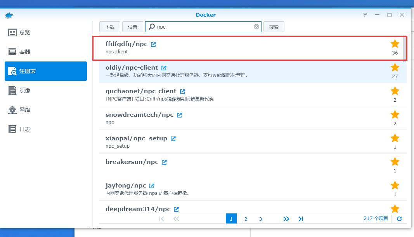
Task: Open the 总览 overview section
Action: coord(46,32)
